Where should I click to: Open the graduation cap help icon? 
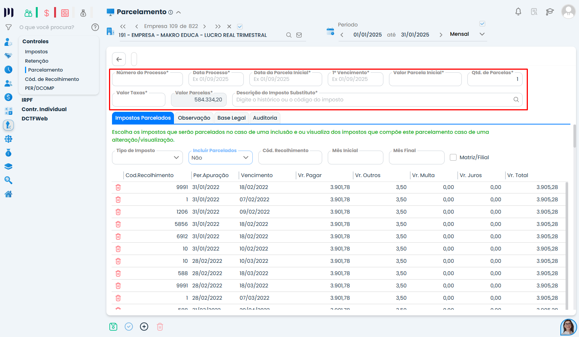(550, 12)
